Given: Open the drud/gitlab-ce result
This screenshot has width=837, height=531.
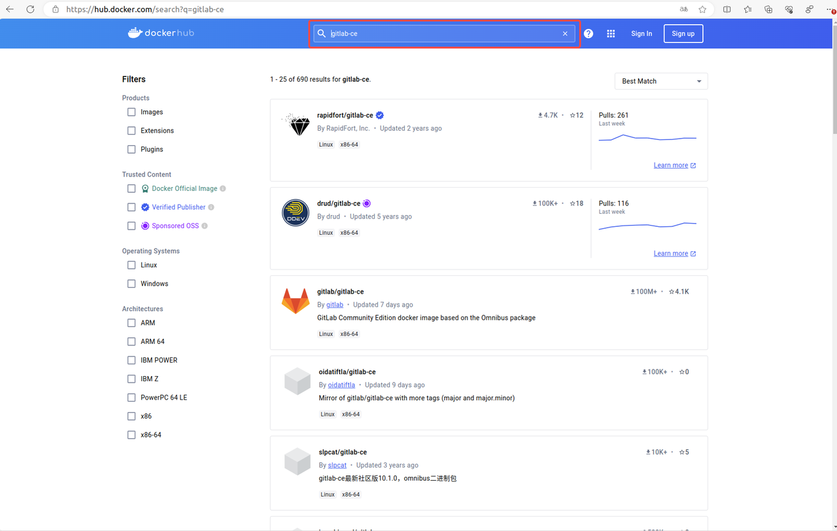Looking at the screenshot, I should (x=339, y=203).
